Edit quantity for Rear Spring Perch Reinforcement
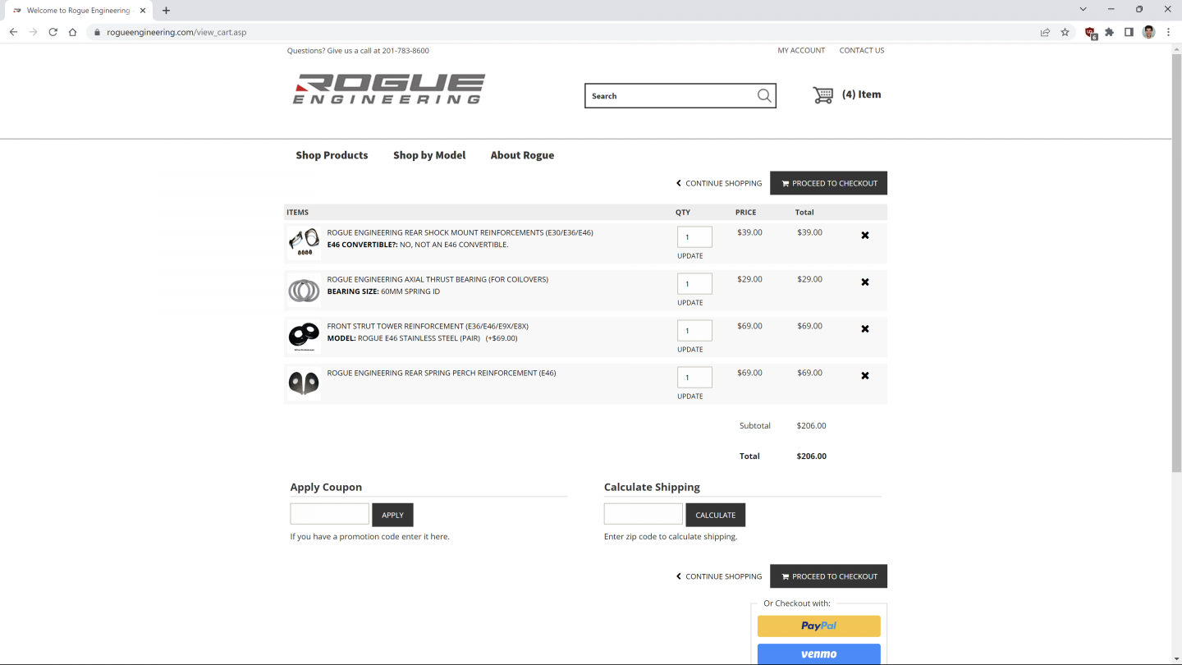1182x665 pixels. pyautogui.click(x=694, y=378)
